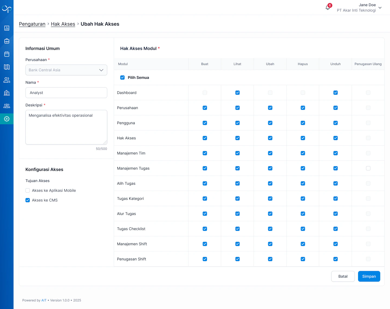This screenshot has width=390, height=309.
Task: Uncheck Akses ke CMS checkbox
Action: [x=28, y=200]
